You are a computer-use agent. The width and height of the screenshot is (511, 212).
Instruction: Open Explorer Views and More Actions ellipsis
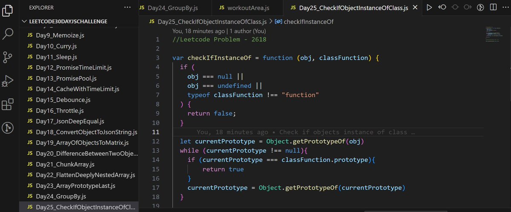coord(127,7)
